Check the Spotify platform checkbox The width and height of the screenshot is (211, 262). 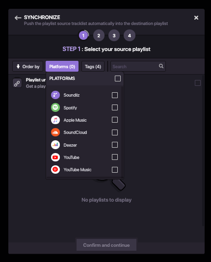[x=115, y=107]
